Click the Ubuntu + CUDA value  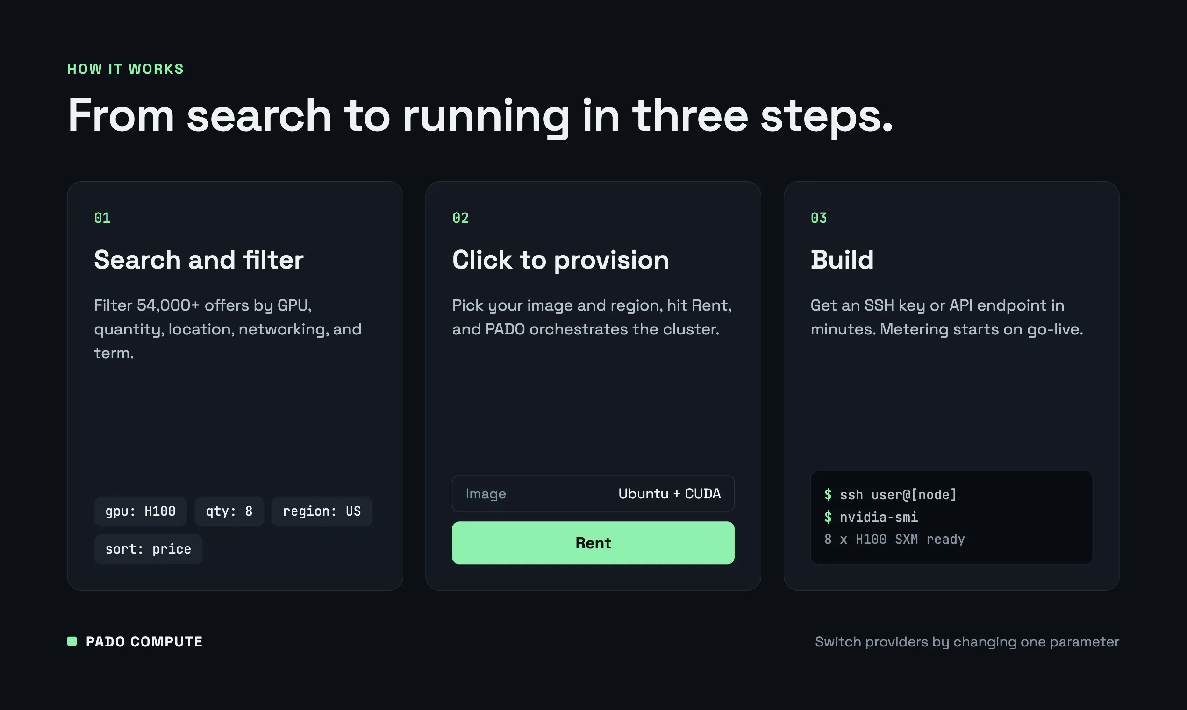[669, 493]
